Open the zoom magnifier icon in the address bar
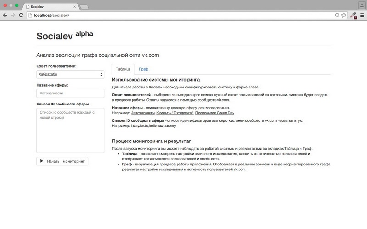The image size is (367, 229). coord(337,15)
